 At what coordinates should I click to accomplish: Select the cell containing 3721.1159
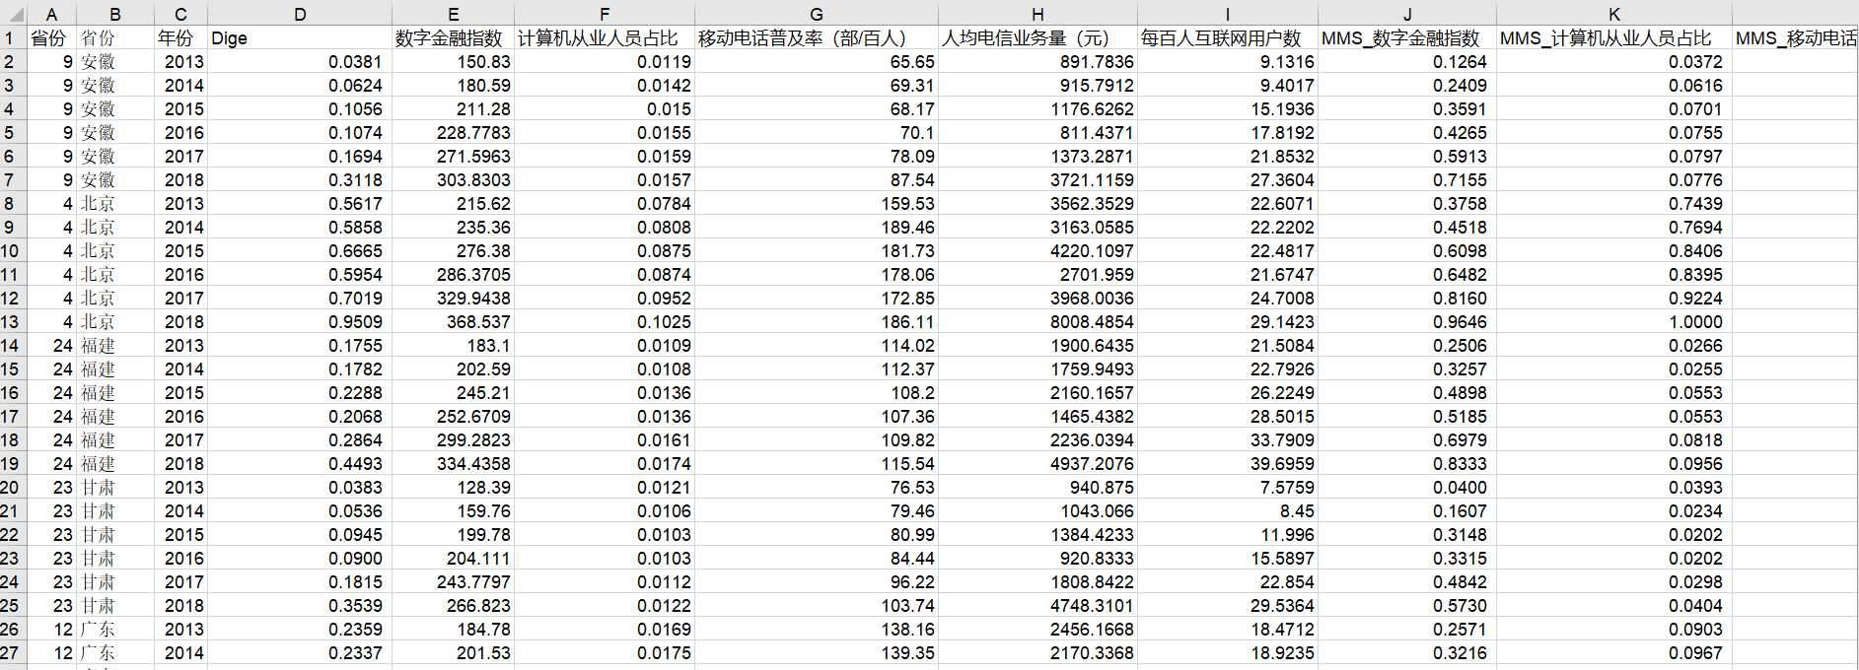[1037, 179]
